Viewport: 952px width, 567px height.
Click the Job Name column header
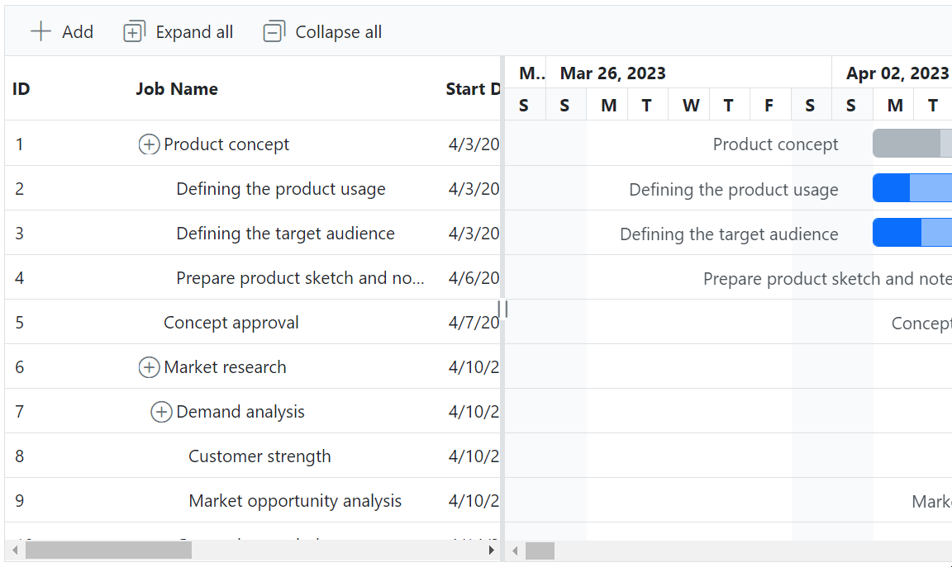point(177,89)
